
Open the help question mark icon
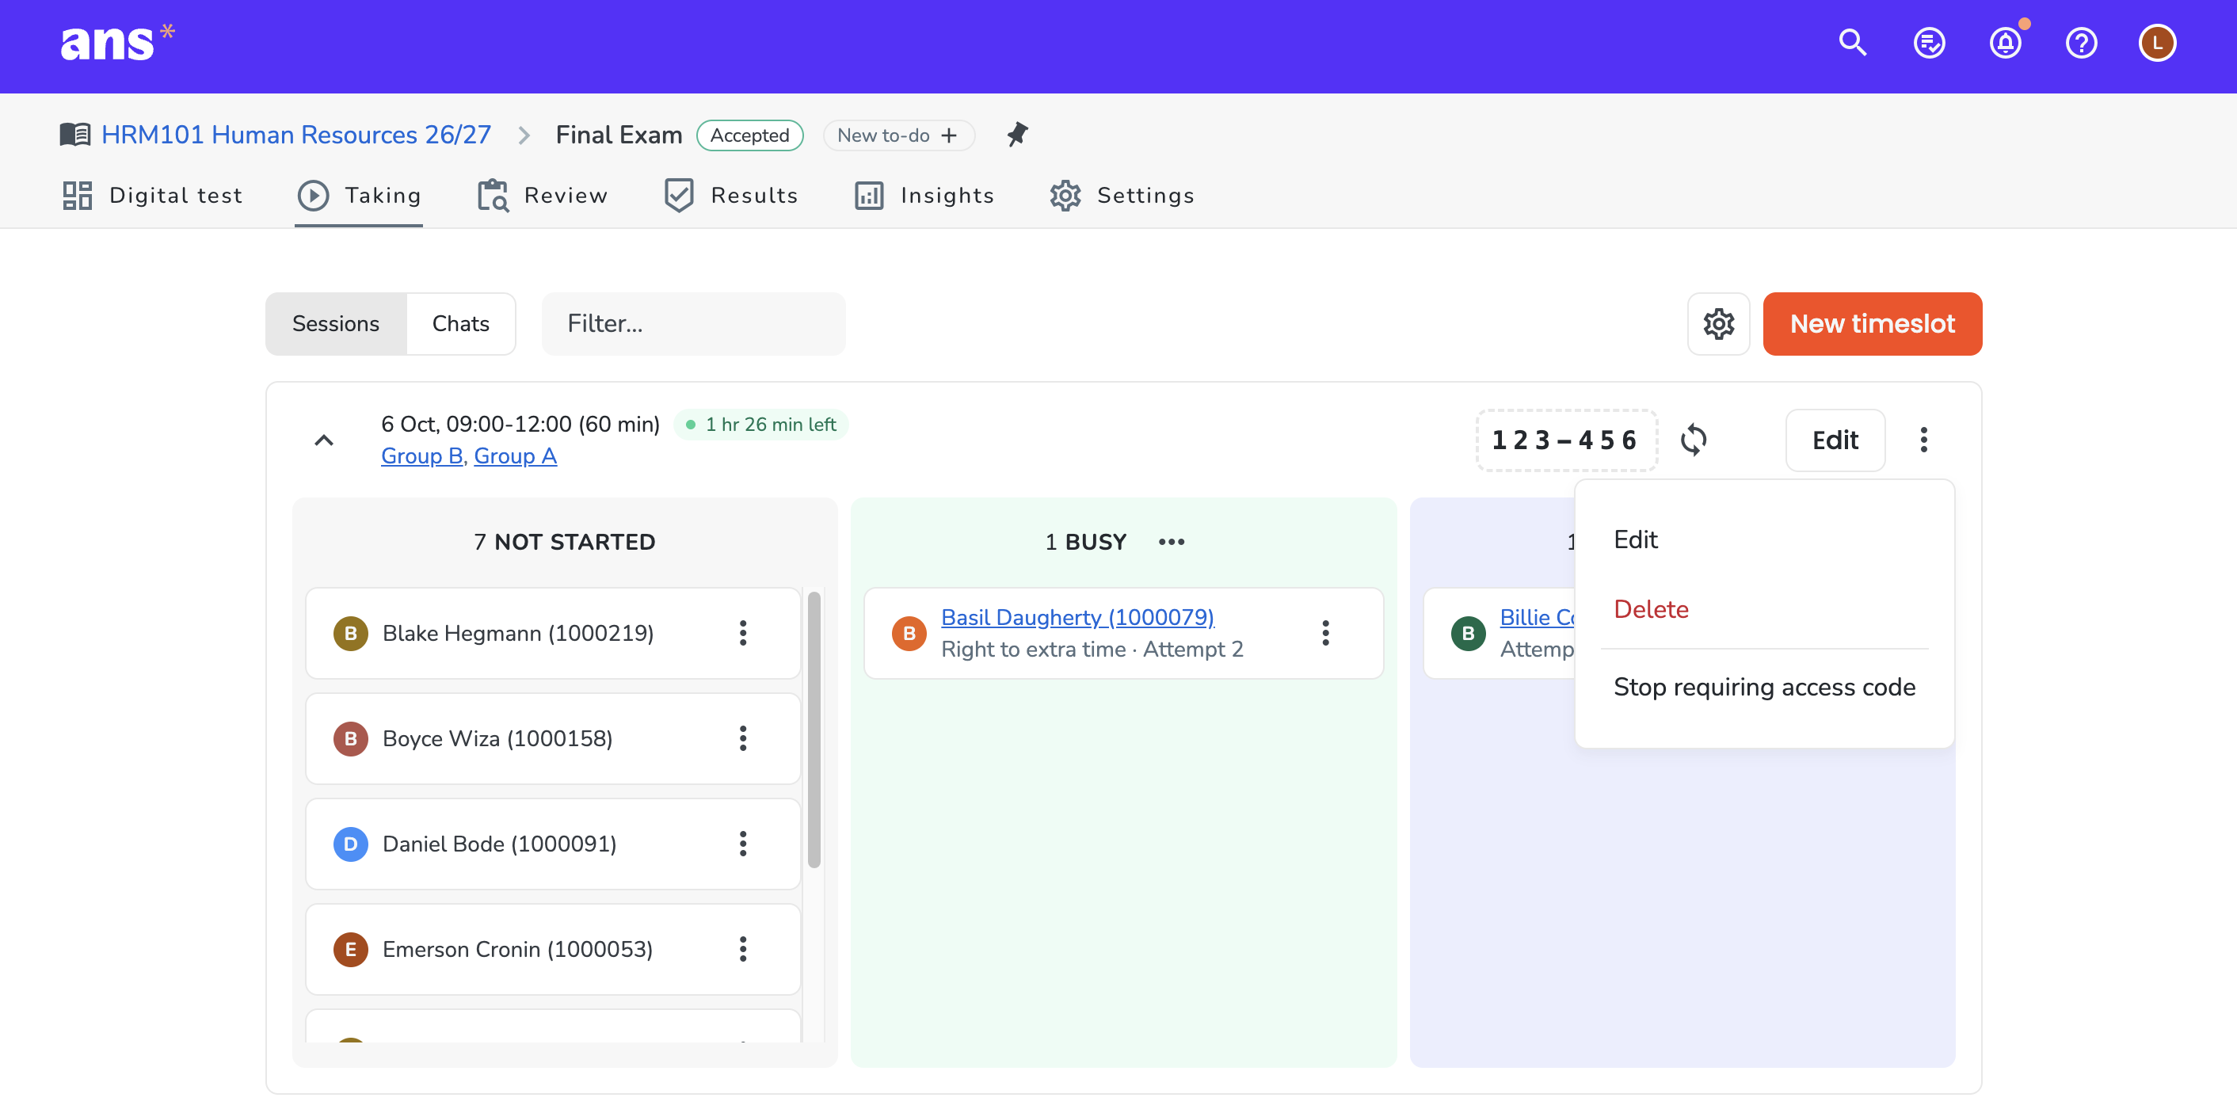pos(2081,43)
